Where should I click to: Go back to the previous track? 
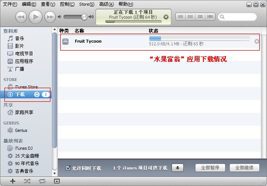pyautogui.click(x=21, y=17)
